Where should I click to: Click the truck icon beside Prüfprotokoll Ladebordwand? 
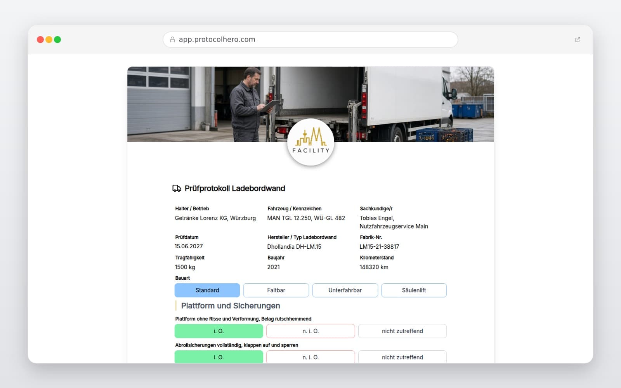coord(177,189)
